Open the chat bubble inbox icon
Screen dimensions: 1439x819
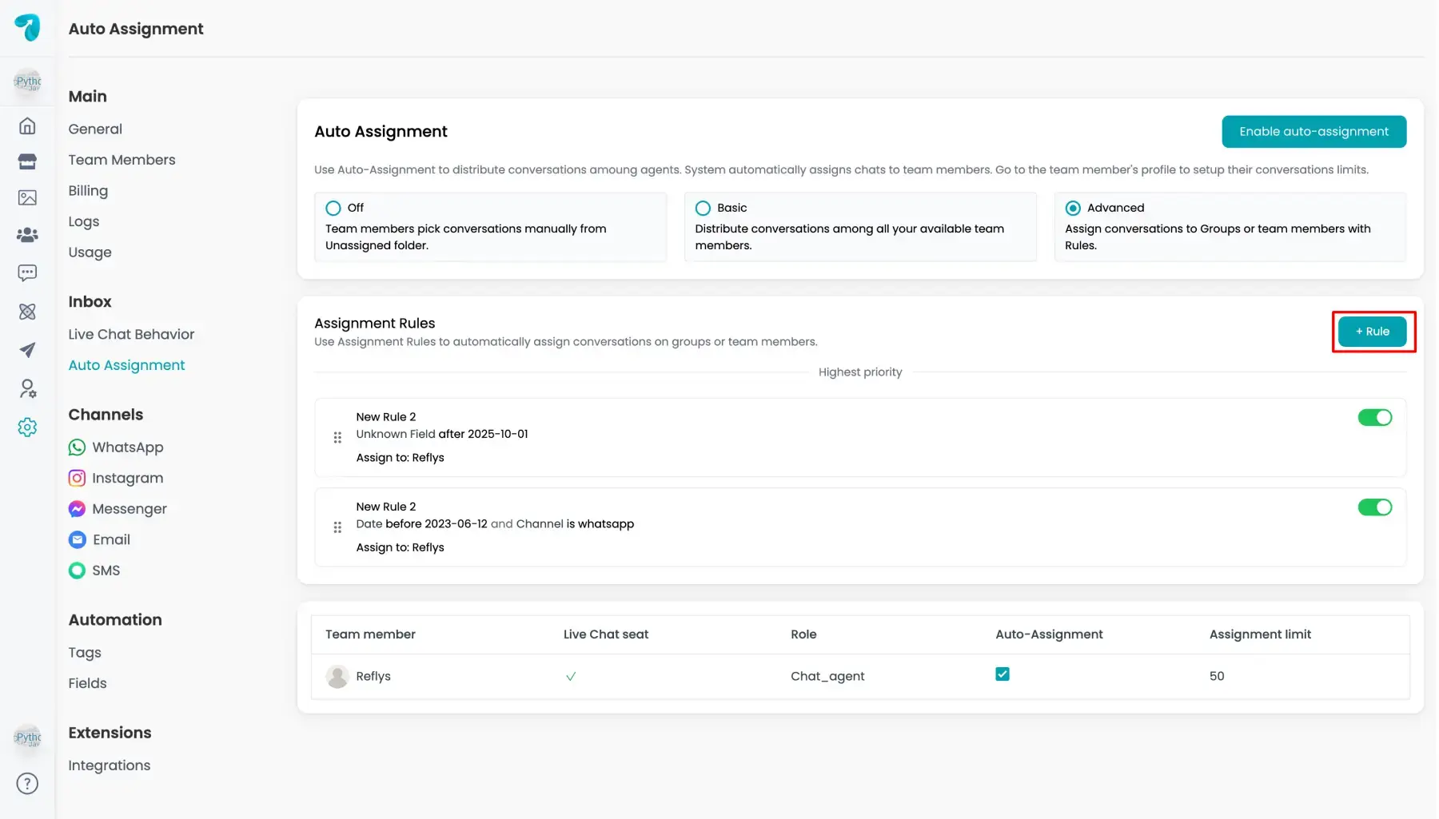tap(27, 273)
